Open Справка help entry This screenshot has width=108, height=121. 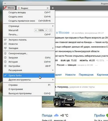point(29,85)
